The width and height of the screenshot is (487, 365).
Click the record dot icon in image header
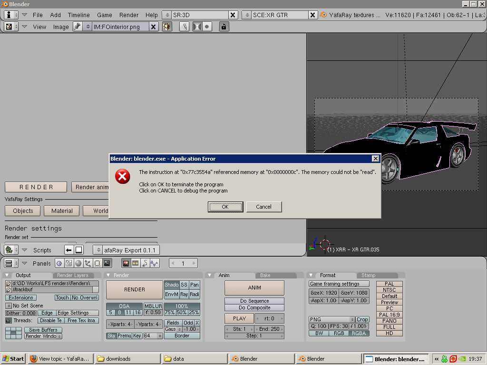[207, 27]
